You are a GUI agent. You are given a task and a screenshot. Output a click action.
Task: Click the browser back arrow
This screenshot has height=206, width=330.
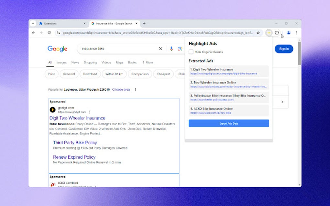point(33,33)
